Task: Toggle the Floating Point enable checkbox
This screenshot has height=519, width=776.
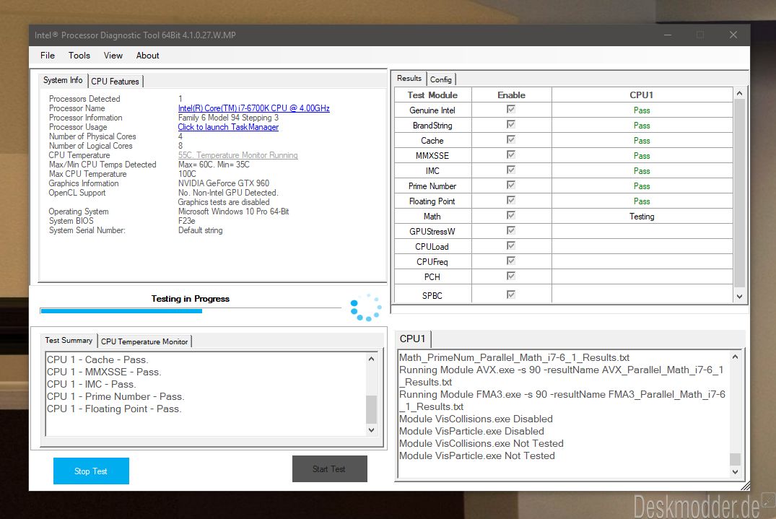Action: 511,201
